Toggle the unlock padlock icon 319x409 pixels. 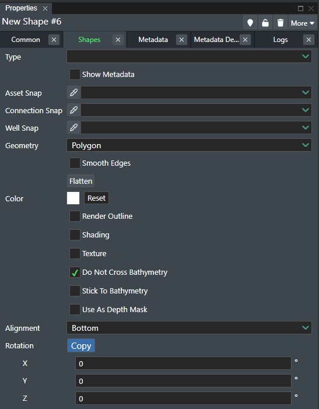tap(265, 23)
